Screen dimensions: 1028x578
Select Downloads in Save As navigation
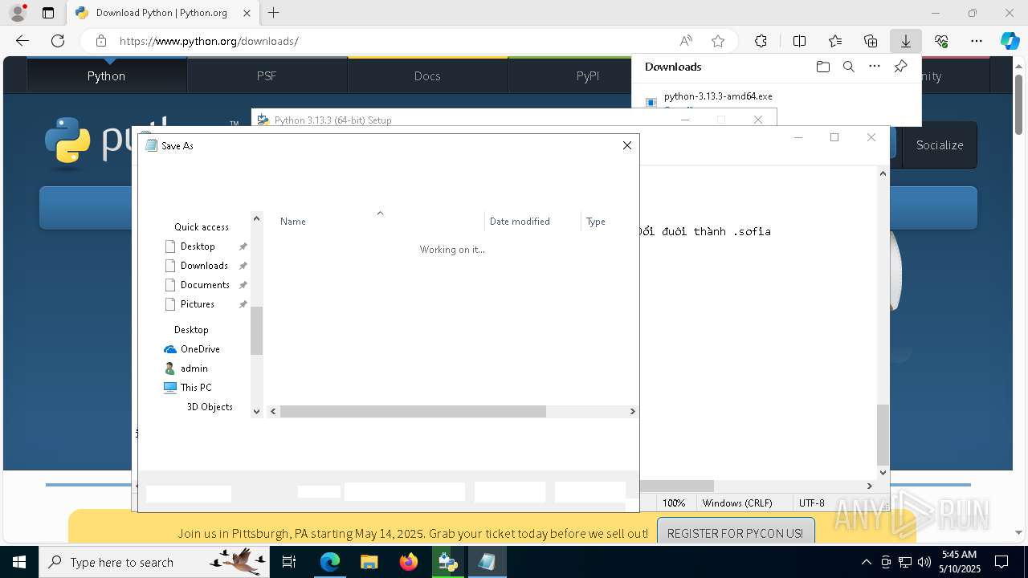click(x=204, y=266)
